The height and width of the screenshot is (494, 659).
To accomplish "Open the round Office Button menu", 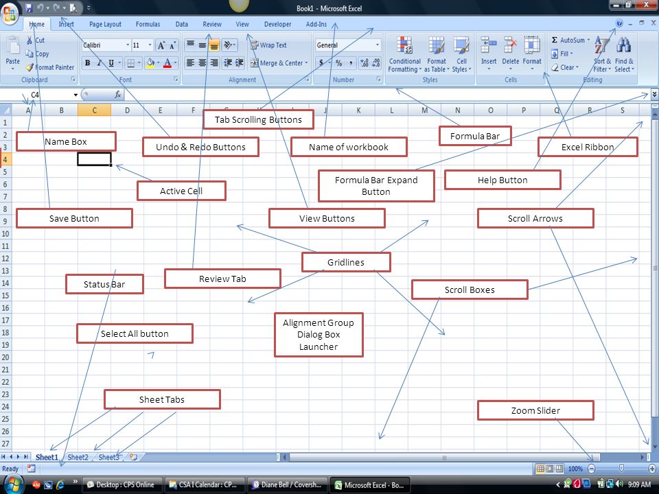I will [x=9, y=14].
